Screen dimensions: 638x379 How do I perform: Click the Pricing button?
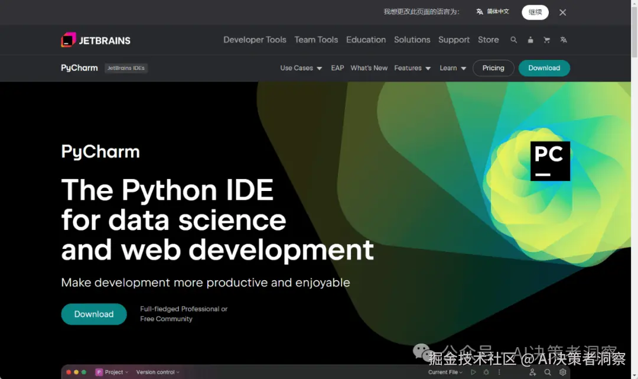[493, 68]
